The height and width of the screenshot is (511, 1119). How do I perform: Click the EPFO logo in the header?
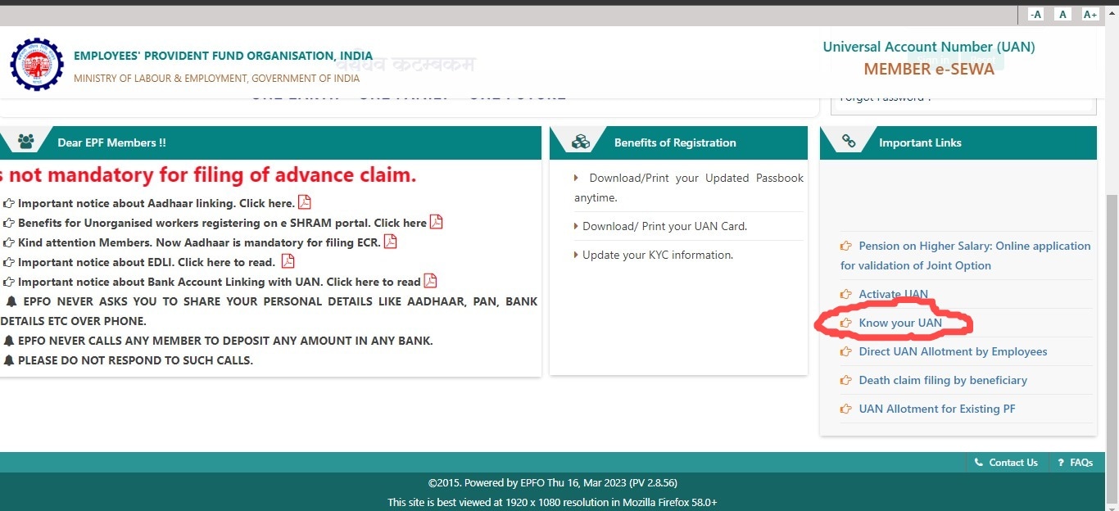(x=36, y=65)
